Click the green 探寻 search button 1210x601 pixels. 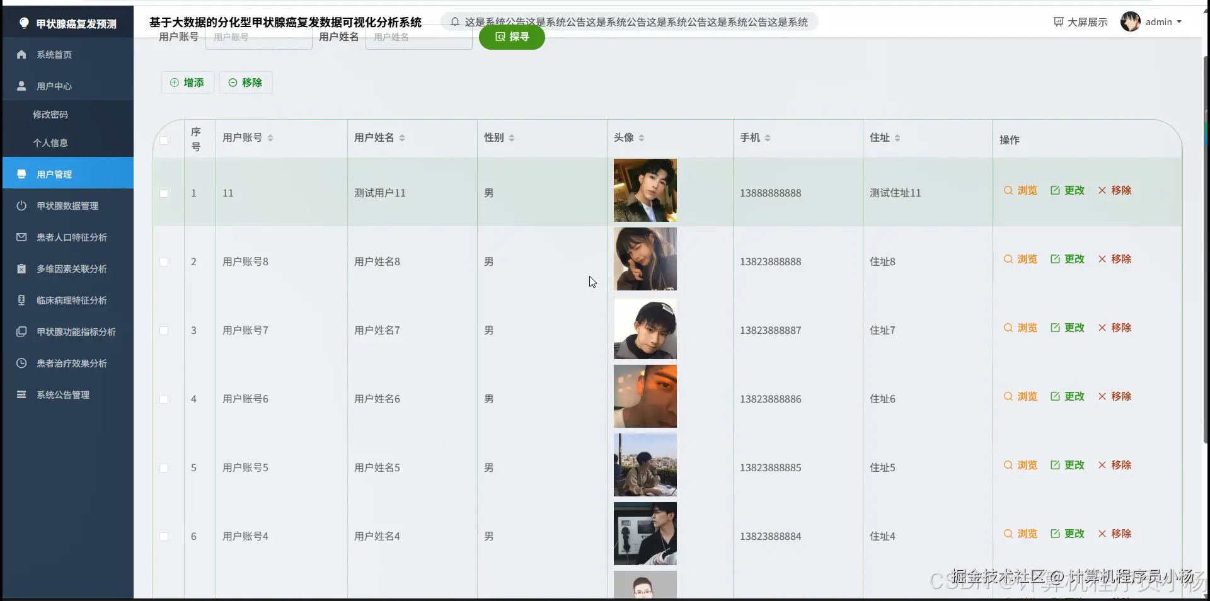(x=512, y=37)
